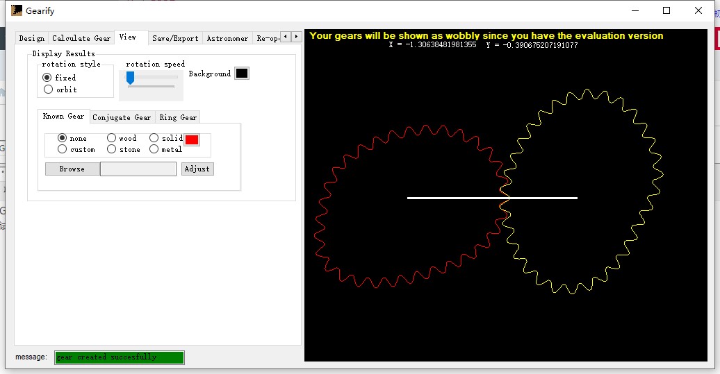The width and height of the screenshot is (720, 374).
Task: Switch to the Calculate Gear tab
Action: pos(81,38)
